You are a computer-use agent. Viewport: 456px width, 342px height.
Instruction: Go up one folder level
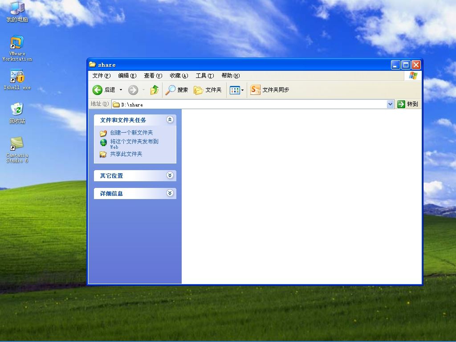(155, 90)
